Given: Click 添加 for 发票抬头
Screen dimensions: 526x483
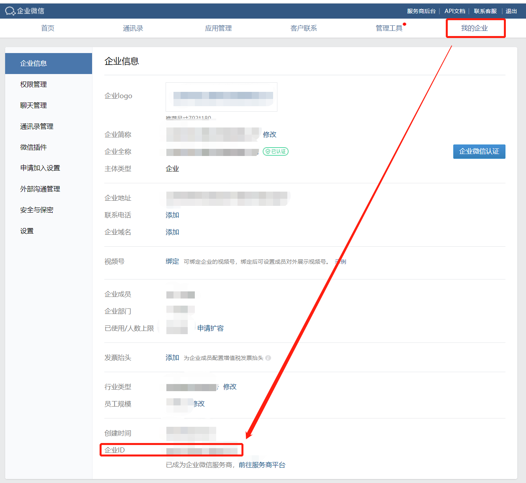Looking at the screenshot, I should (172, 357).
